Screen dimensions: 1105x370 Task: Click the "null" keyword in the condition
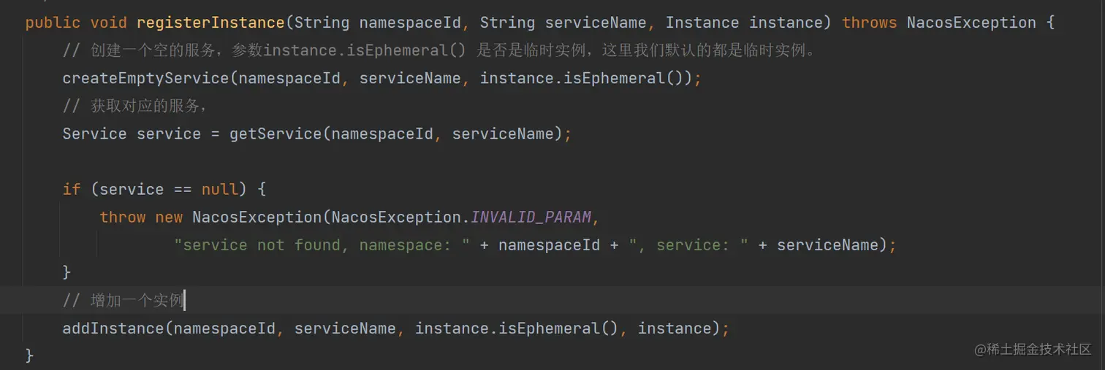220,189
